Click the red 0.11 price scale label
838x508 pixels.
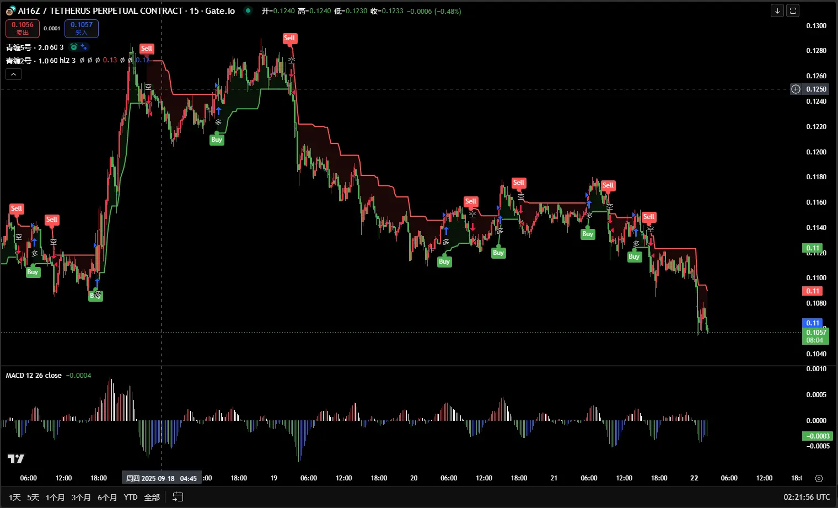[x=813, y=291]
